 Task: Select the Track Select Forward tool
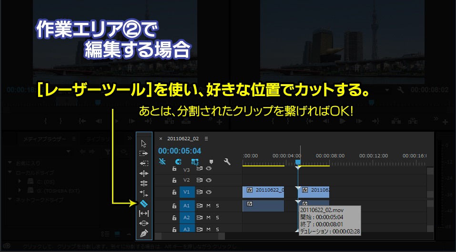coord(144,153)
